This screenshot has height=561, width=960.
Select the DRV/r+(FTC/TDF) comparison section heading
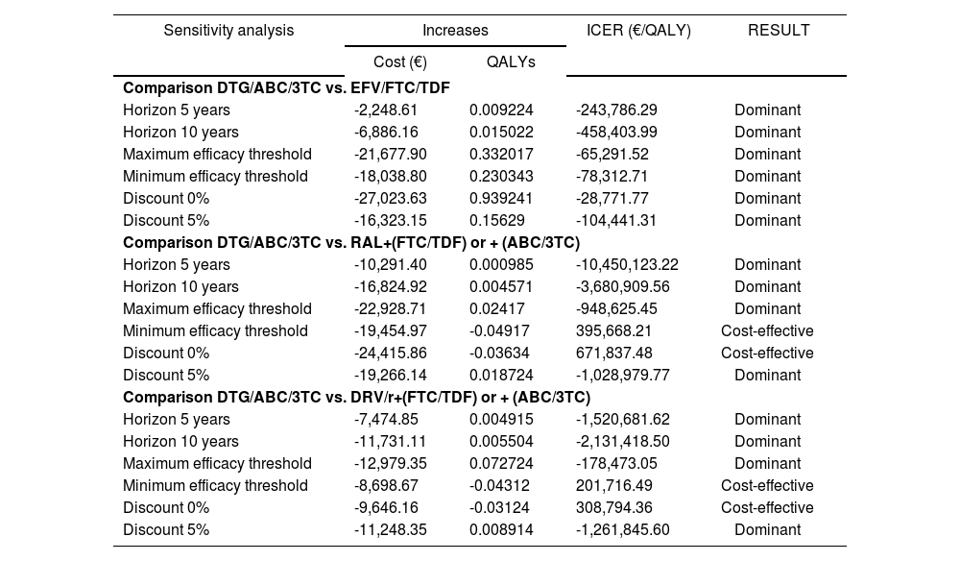tap(356, 398)
